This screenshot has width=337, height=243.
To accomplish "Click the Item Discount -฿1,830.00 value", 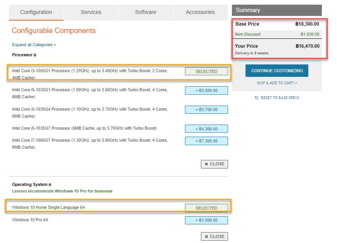I will click(x=309, y=35).
